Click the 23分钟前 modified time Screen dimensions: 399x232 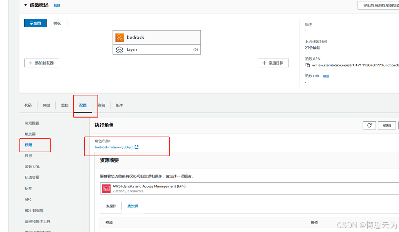313,48
